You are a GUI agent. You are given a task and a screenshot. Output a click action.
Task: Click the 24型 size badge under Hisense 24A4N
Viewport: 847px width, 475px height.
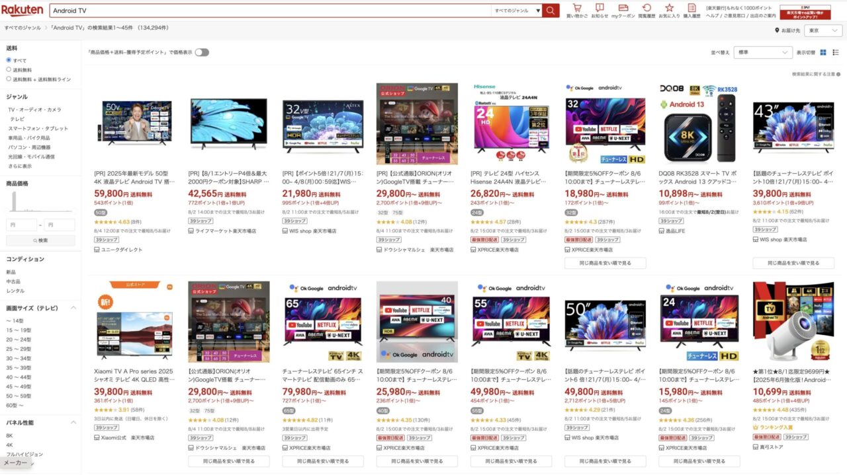pos(477,213)
